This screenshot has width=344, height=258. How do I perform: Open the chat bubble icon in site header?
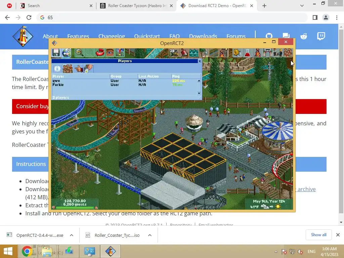point(286,36)
